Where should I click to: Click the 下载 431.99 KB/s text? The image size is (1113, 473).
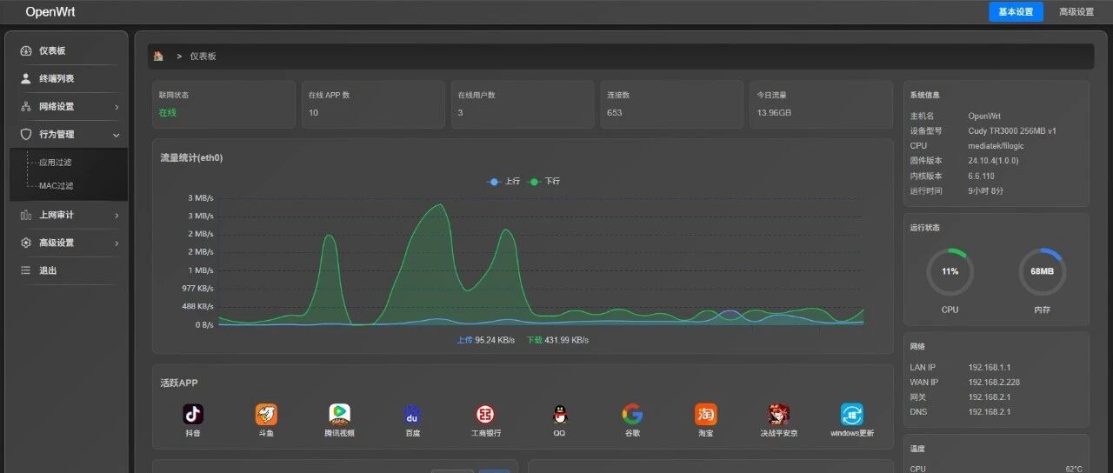pos(557,340)
